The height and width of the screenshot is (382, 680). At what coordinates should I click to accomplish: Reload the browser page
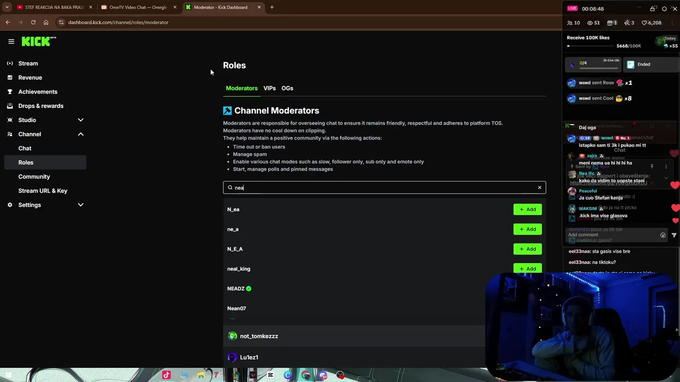[x=33, y=22]
